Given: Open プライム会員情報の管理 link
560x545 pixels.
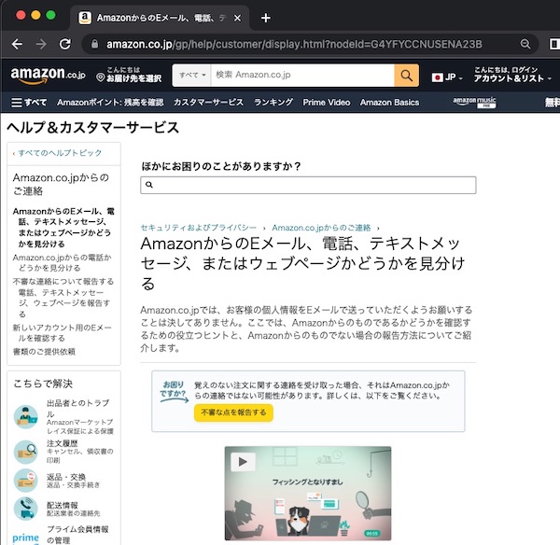Looking at the screenshot, I should (x=77, y=535).
